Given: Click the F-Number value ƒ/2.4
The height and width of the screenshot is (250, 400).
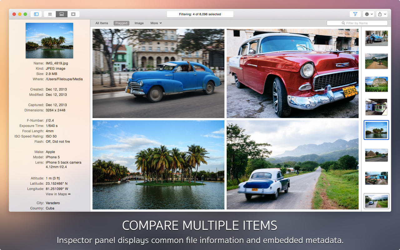Looking at the screenshot, I should pos(50,121).
